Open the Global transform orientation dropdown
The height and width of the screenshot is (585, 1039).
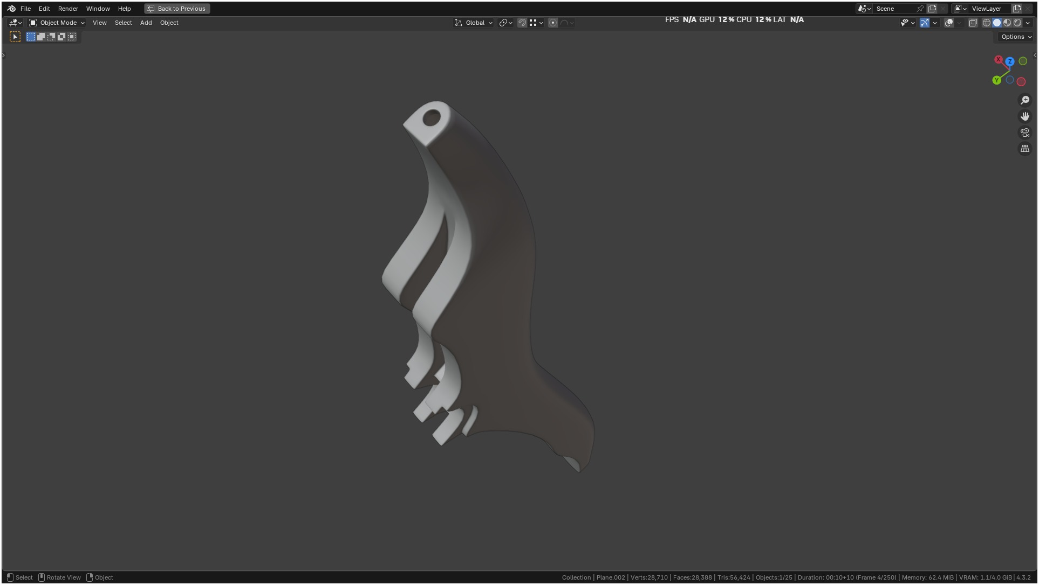474,23
